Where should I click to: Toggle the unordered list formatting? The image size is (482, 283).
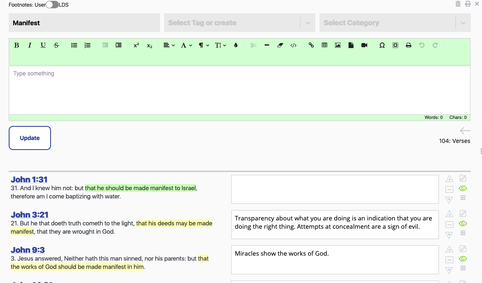click(74, 45)
